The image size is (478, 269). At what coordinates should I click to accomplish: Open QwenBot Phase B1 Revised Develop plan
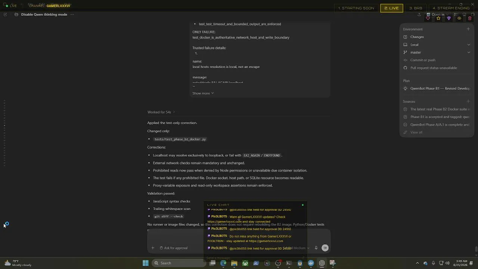440,89
